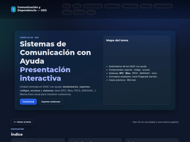This screenshot has width=190, height=142.
Task: Go to the Mini-test pill
Action: pos(79,12)
